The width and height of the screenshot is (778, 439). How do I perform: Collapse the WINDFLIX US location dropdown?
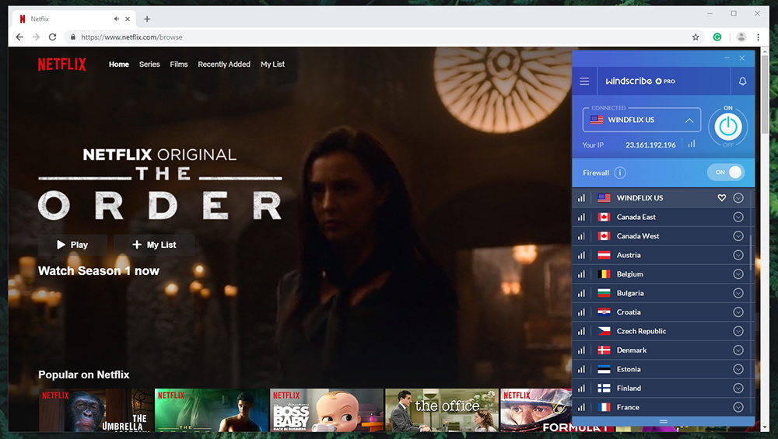pyautogui.click(x=689, y=120)
